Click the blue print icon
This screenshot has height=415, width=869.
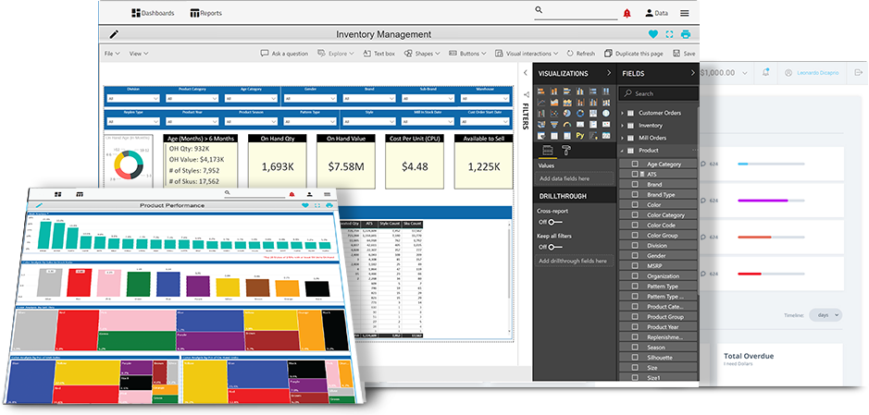686,34
